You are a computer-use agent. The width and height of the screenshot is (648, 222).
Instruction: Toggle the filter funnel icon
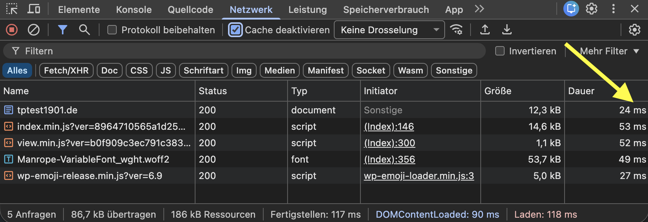[62, 30]
